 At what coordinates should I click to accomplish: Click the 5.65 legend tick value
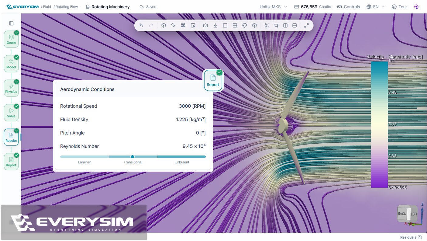point(392,124)
